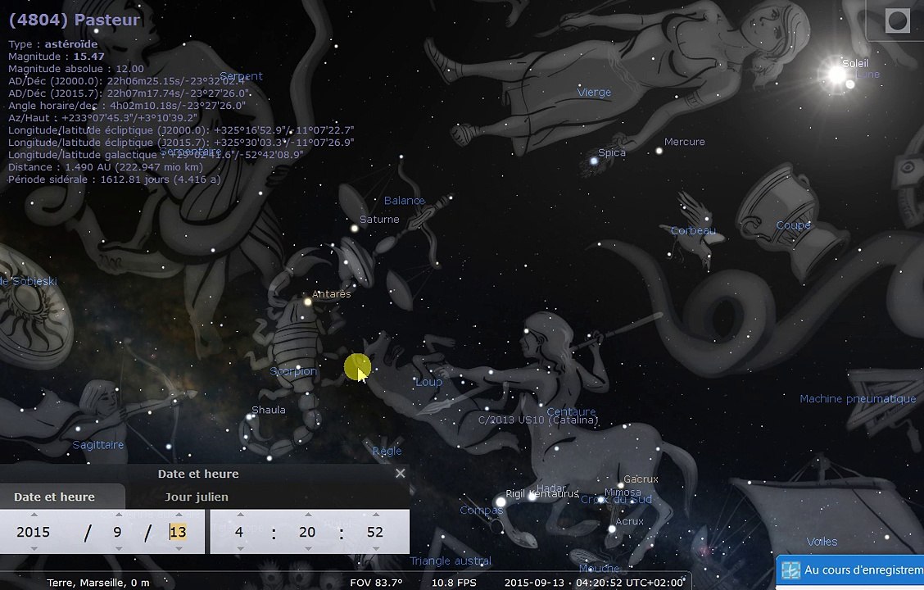Click the circle icon button at top-right corner
924x590 pixels.
(897, 20)
